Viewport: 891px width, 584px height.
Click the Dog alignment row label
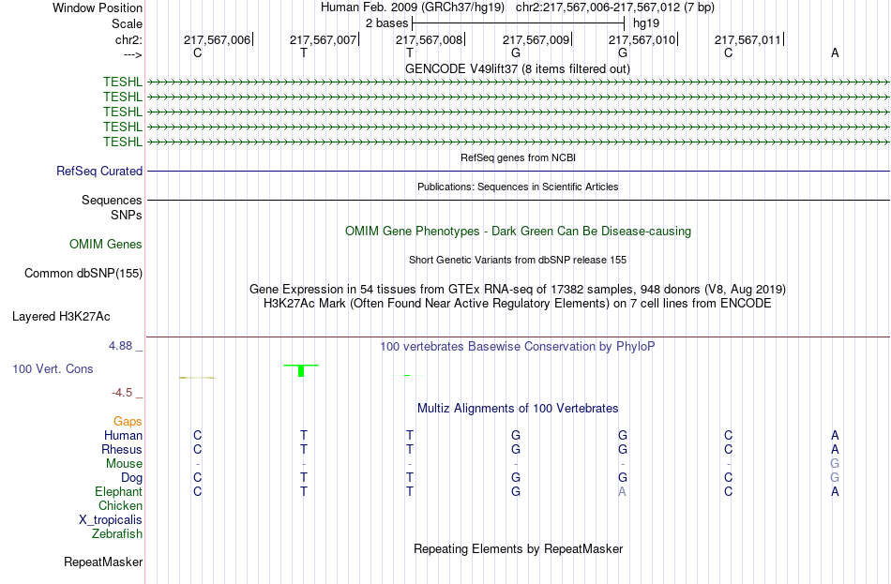coord(131,478)
